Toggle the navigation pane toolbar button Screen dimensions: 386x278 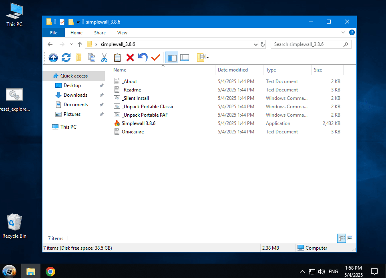tap(172, 58)
